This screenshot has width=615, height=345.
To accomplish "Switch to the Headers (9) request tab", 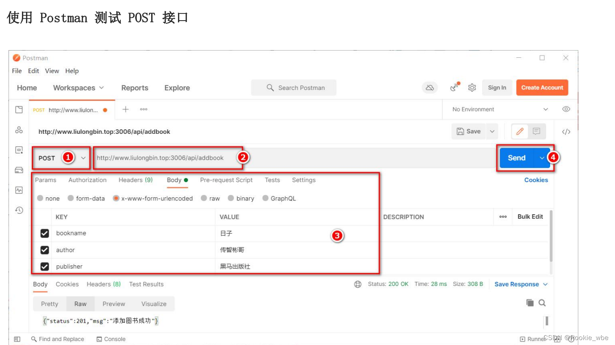I will [136, 180].
